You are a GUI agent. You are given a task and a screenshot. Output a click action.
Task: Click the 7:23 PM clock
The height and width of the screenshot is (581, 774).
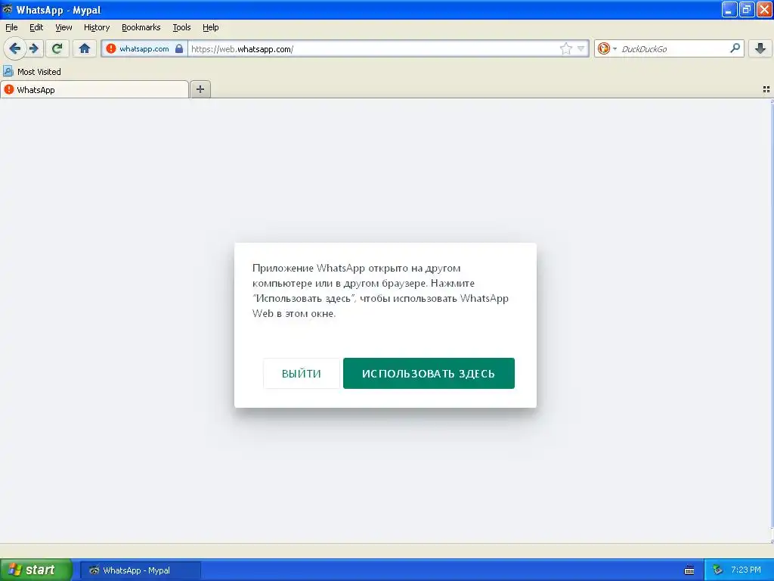coord(746,570)
